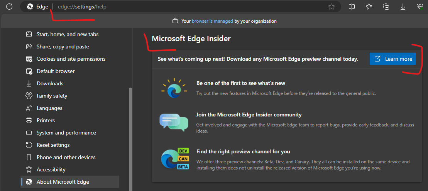Open Browser essentials heartbeat icon
Screen dimensions: 428x191
pyautogui.click(x=420, y=7)
